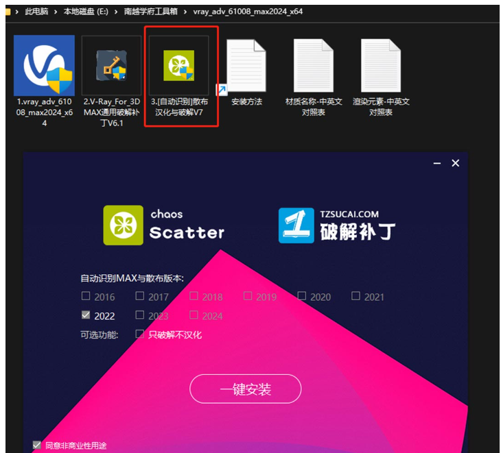Image resolution: width=501 pixels, height=453 pixels.
Task: Toggle the 只破解不汉化 option checkbox
Action: point(140,334)
